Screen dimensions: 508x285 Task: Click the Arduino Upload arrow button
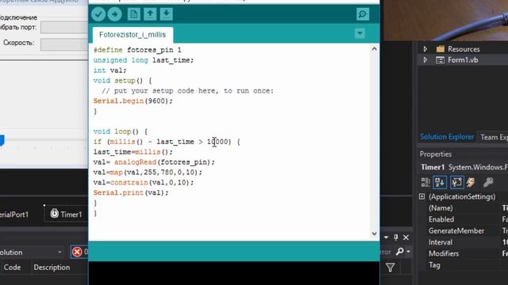[x=114, y=14]
